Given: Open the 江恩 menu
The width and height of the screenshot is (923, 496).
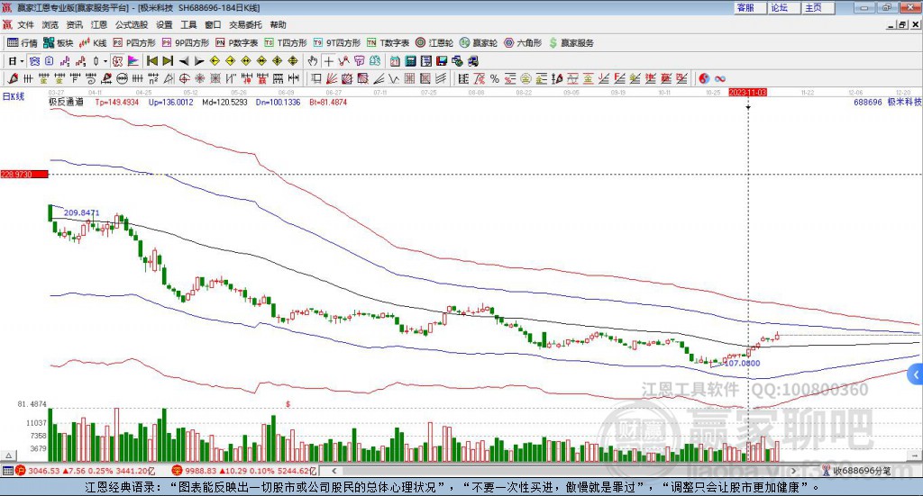Looking at the screenshot, I should pos(99,24).
